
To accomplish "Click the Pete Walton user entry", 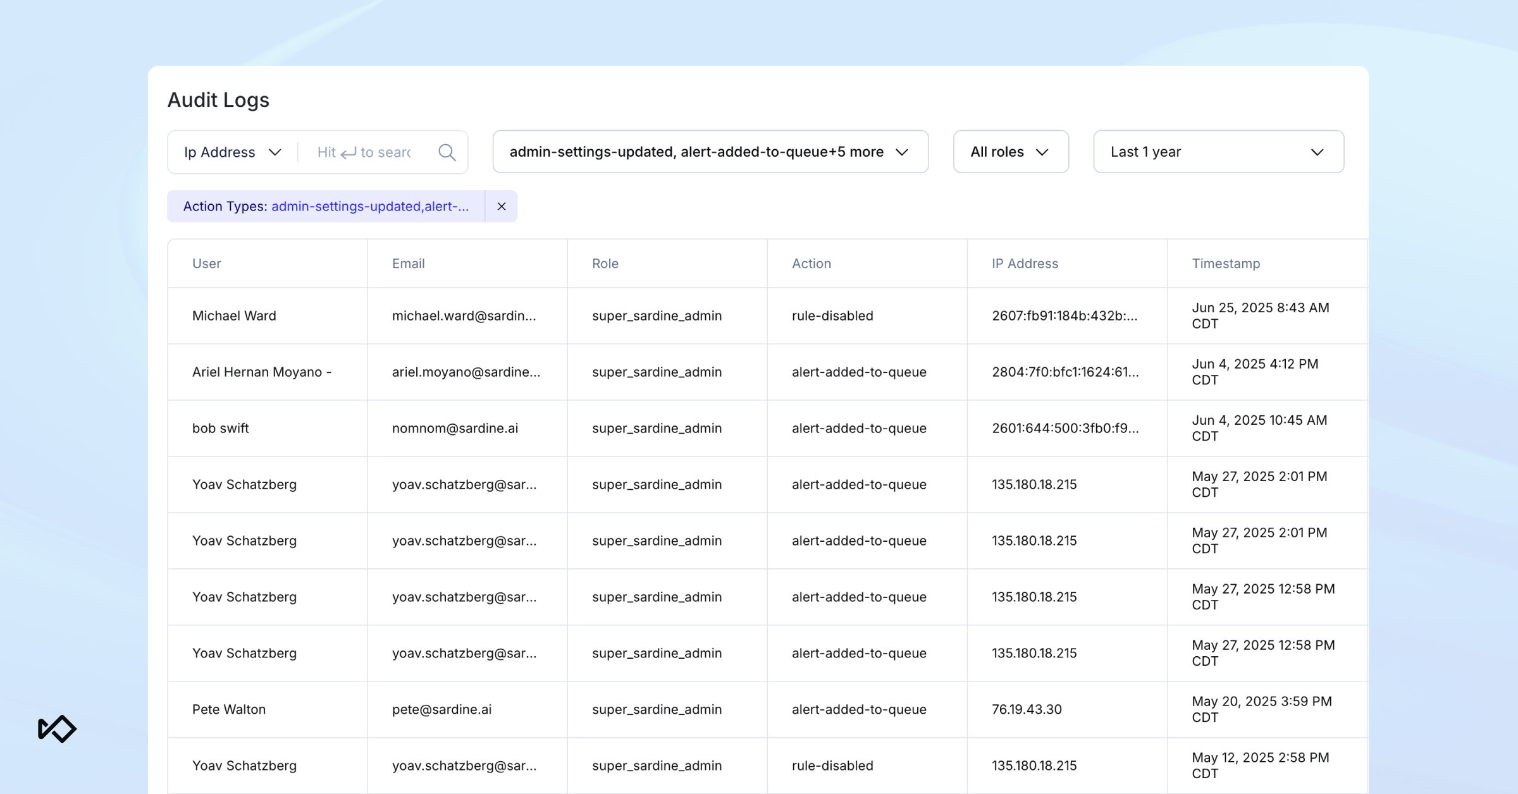I will coord(229,709).
